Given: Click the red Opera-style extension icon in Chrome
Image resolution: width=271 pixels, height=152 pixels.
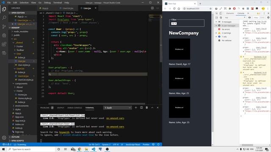Looking at the screenshot, I should click(234, 8).
